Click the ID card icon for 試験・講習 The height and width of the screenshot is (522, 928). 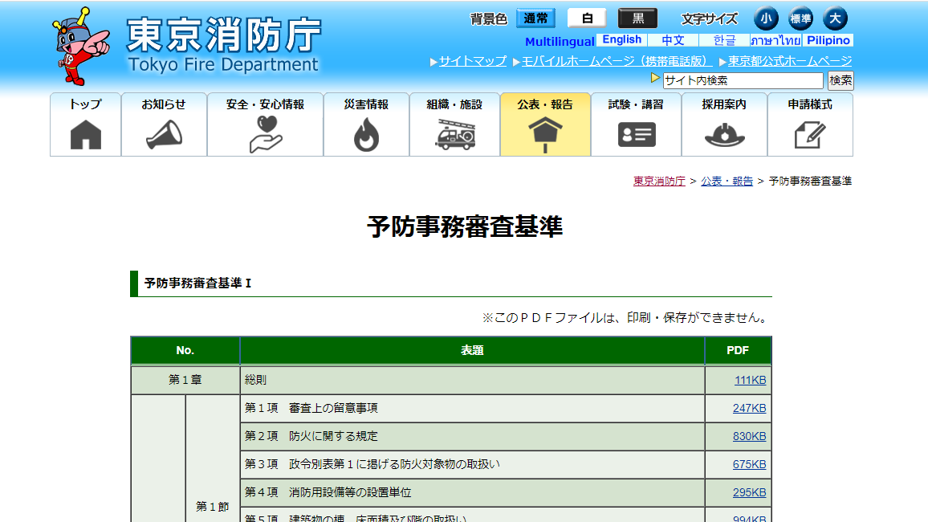637,134
